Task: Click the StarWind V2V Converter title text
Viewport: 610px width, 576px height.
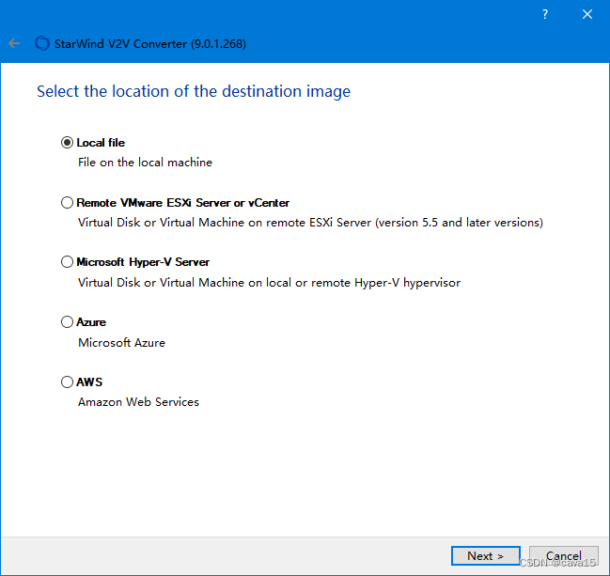Action: (150, 44)
